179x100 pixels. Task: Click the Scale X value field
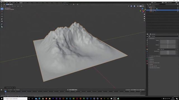pos(168,51)
